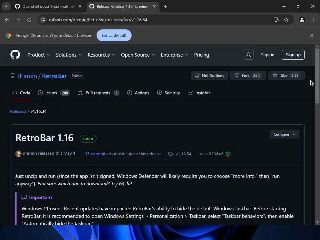This screenshot has height=240, width=320.
Task: Open the Insights tab
Action: 199,93
